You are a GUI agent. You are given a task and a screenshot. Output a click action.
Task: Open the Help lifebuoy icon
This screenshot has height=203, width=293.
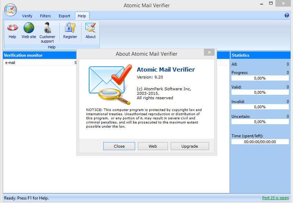(12, 30)
